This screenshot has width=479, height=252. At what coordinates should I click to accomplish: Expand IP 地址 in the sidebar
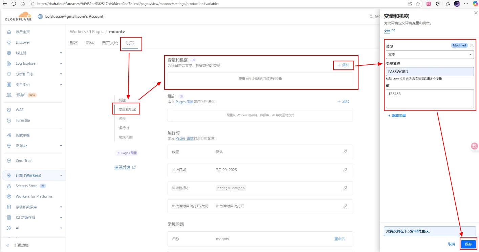61,146
